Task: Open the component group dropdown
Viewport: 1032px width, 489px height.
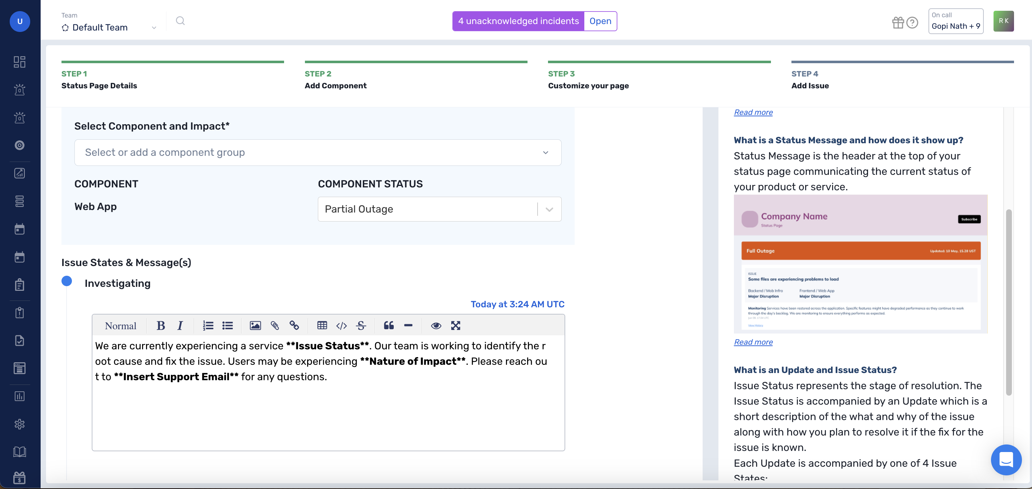Action: coord(318,153)
